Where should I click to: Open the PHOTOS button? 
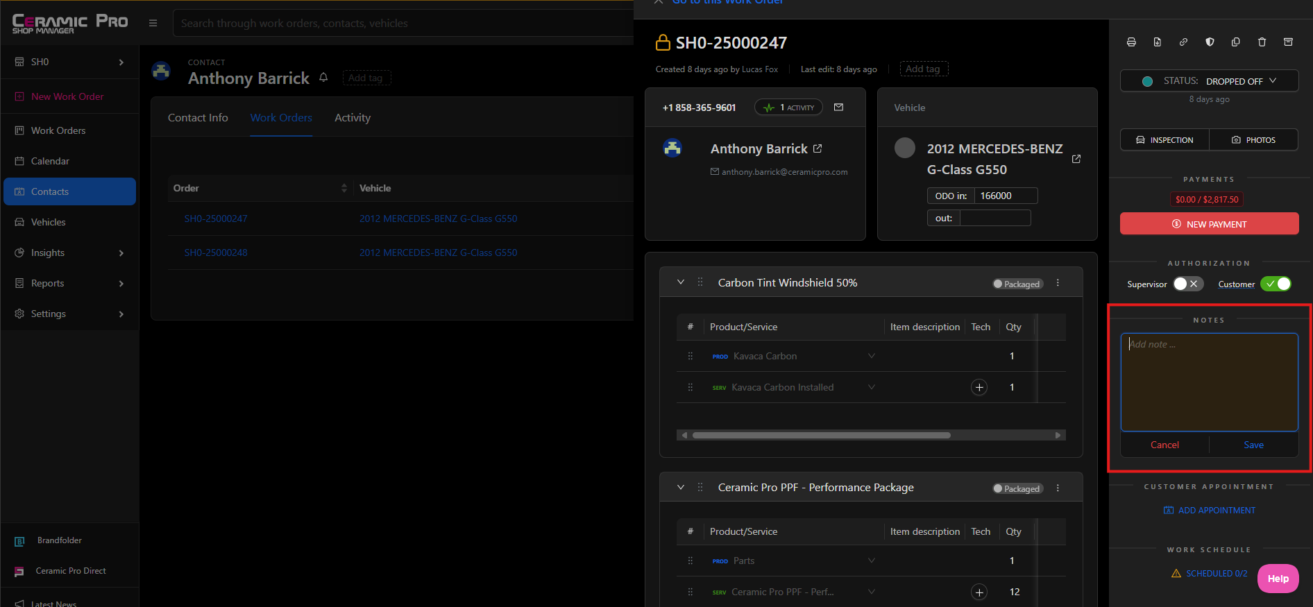point(1253,139)
